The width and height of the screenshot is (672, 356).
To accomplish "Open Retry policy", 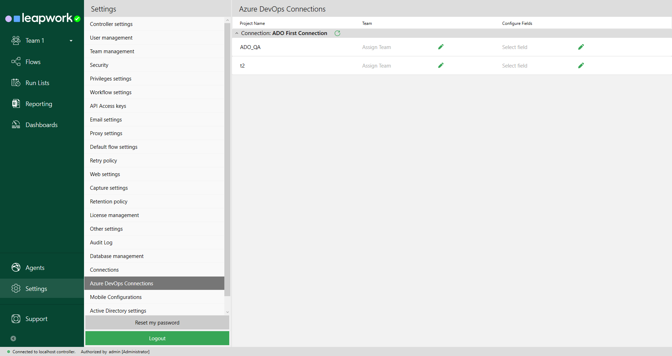I will coord(154,161).
